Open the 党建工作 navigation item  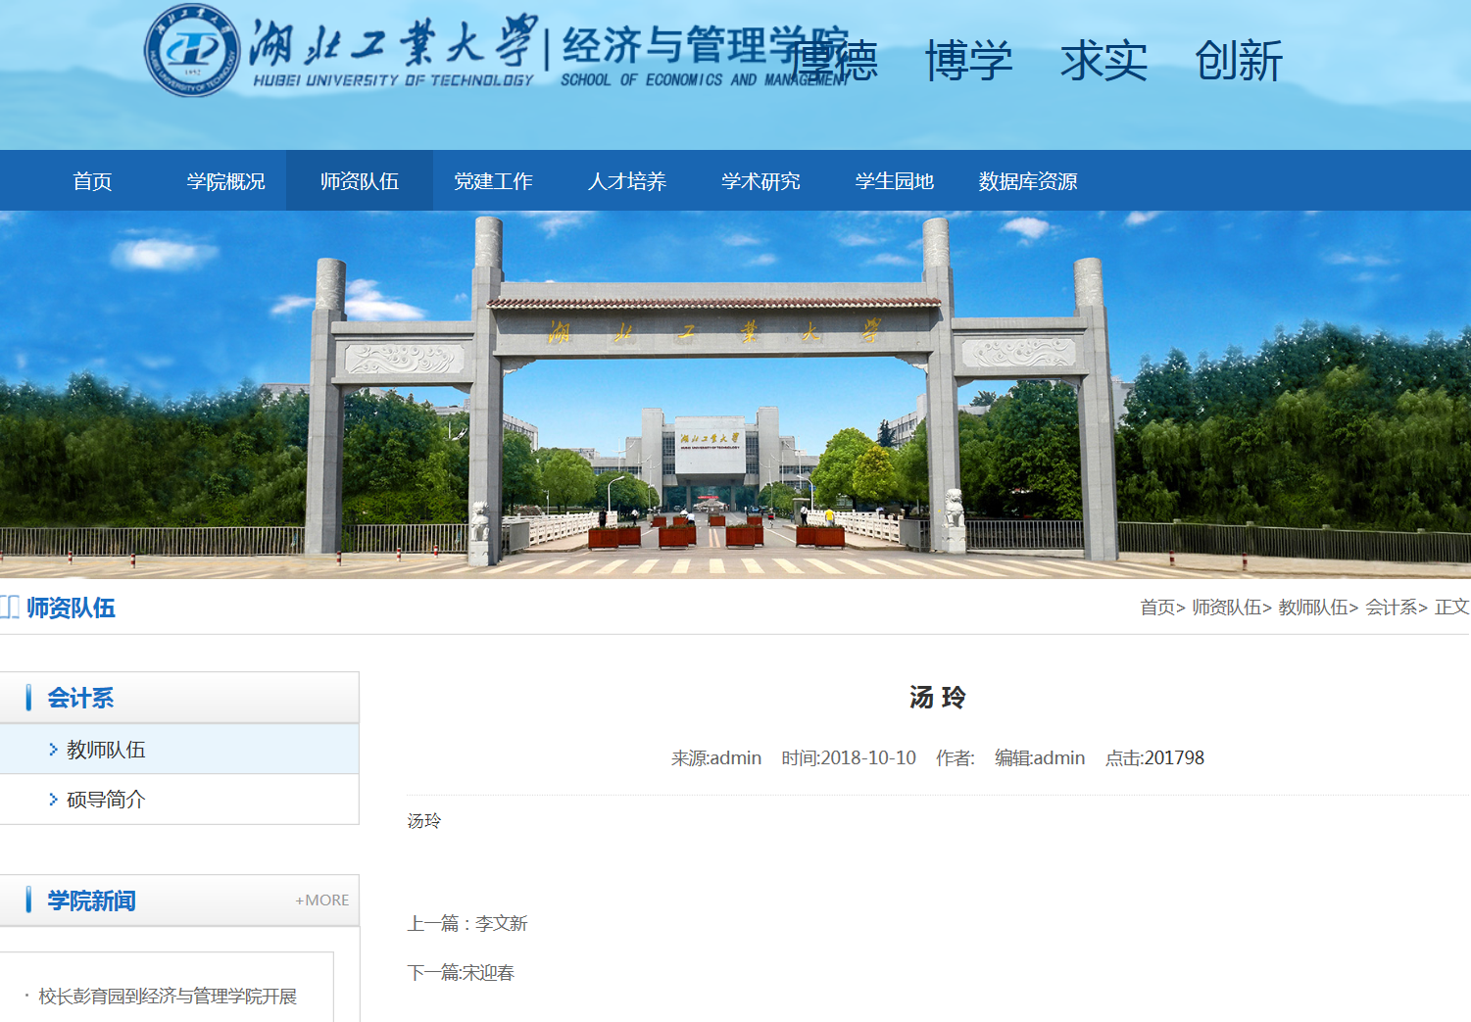pyautogui.click(x=493, y=180)
